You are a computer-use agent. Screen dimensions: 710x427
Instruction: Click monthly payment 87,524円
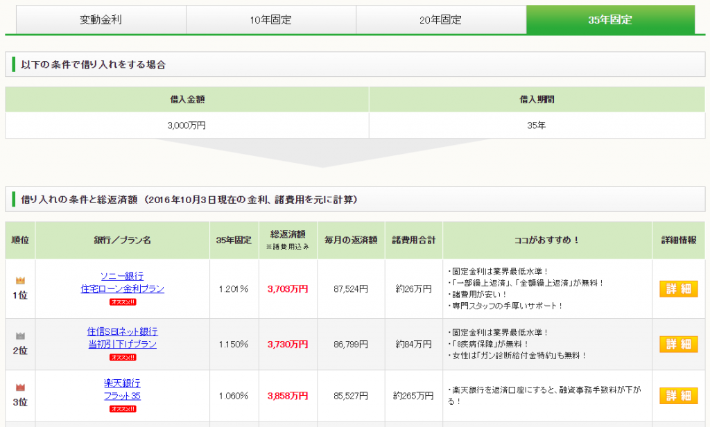(351, 289)
